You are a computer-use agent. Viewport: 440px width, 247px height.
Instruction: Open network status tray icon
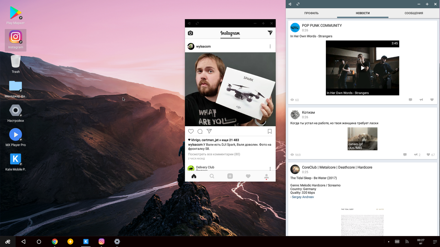click(x=407, y=242)
